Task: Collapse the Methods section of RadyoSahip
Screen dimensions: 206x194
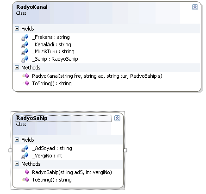Action: (17, 164)
